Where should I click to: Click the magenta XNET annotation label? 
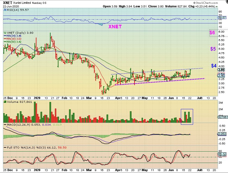(x=115, y=27)
